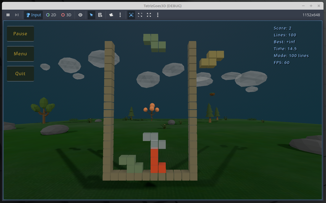Click the Score: 2 label
This screenshot has width=326, height=203.
click(283, 28)
